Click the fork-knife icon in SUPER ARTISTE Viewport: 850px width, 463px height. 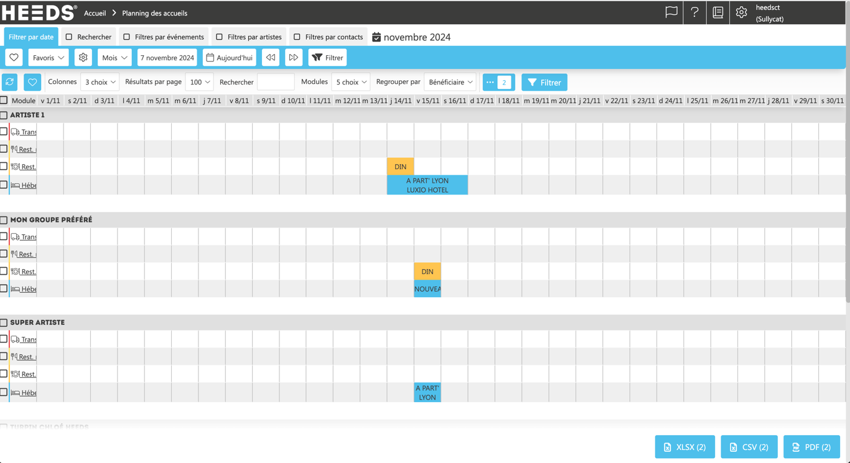tap(14, 357)
